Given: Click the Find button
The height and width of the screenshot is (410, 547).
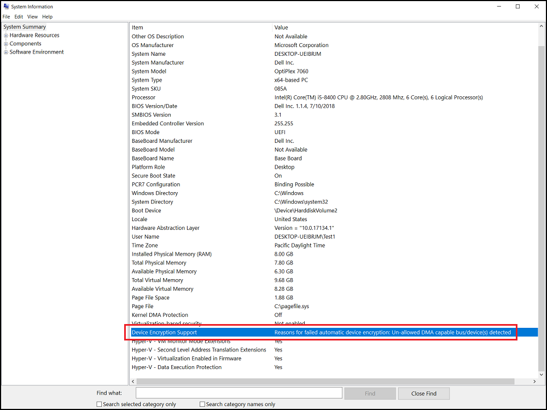Looking at the screenshot, I should click(370, 393).
